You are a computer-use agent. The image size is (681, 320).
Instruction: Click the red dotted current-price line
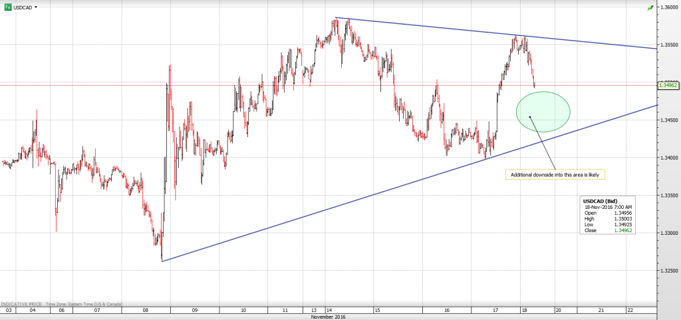266,85
